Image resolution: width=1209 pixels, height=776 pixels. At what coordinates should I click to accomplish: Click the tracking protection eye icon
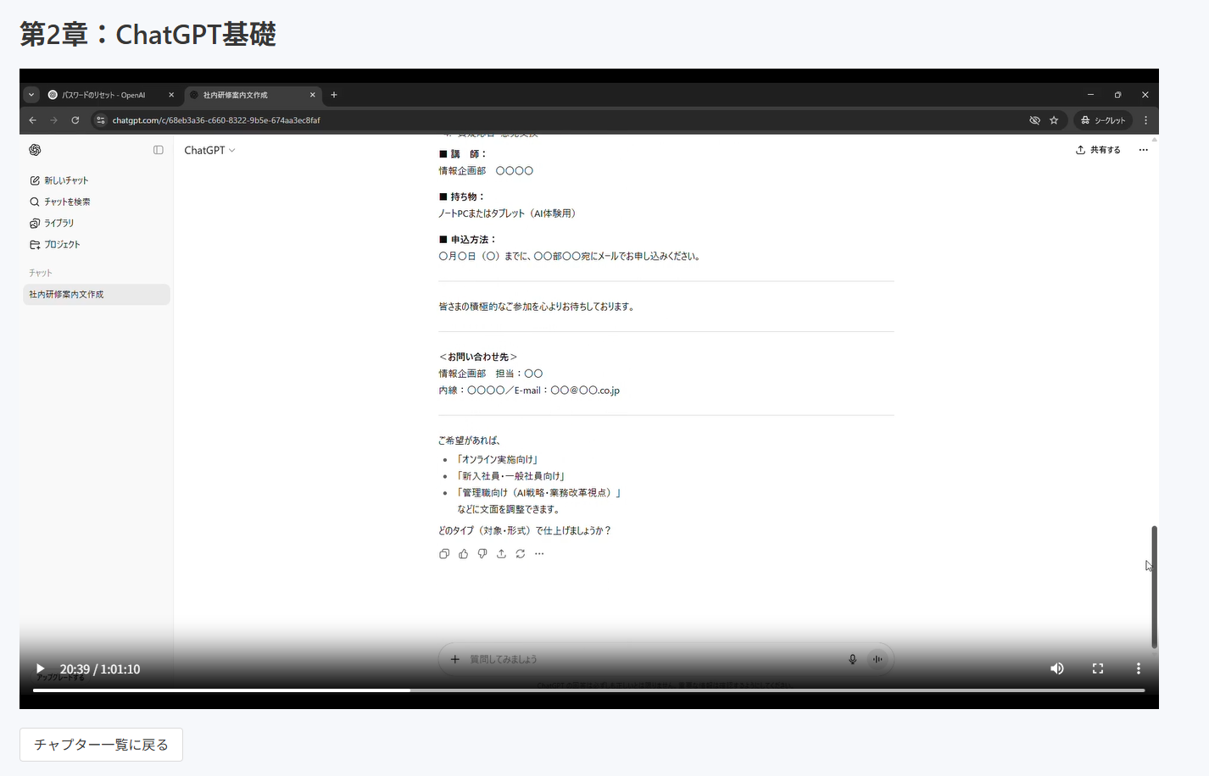click(x=1034, y=120)
